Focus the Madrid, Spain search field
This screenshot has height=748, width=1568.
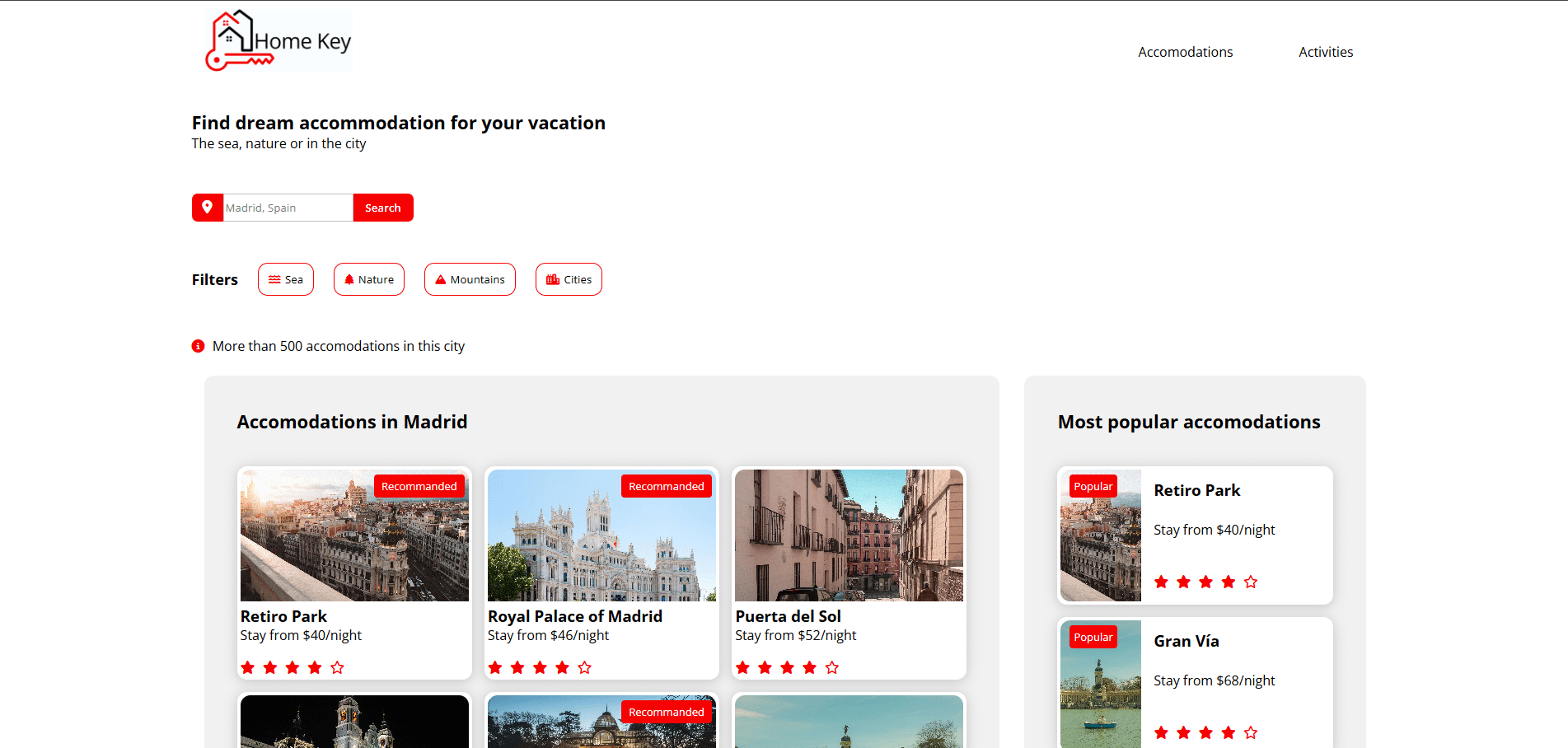click(x=288, y=208)
